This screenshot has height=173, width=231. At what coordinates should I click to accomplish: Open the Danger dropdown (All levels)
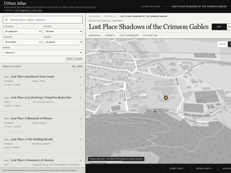point(63,31)
